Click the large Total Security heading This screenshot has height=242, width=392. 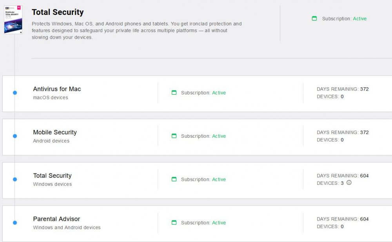pos(58,12)
